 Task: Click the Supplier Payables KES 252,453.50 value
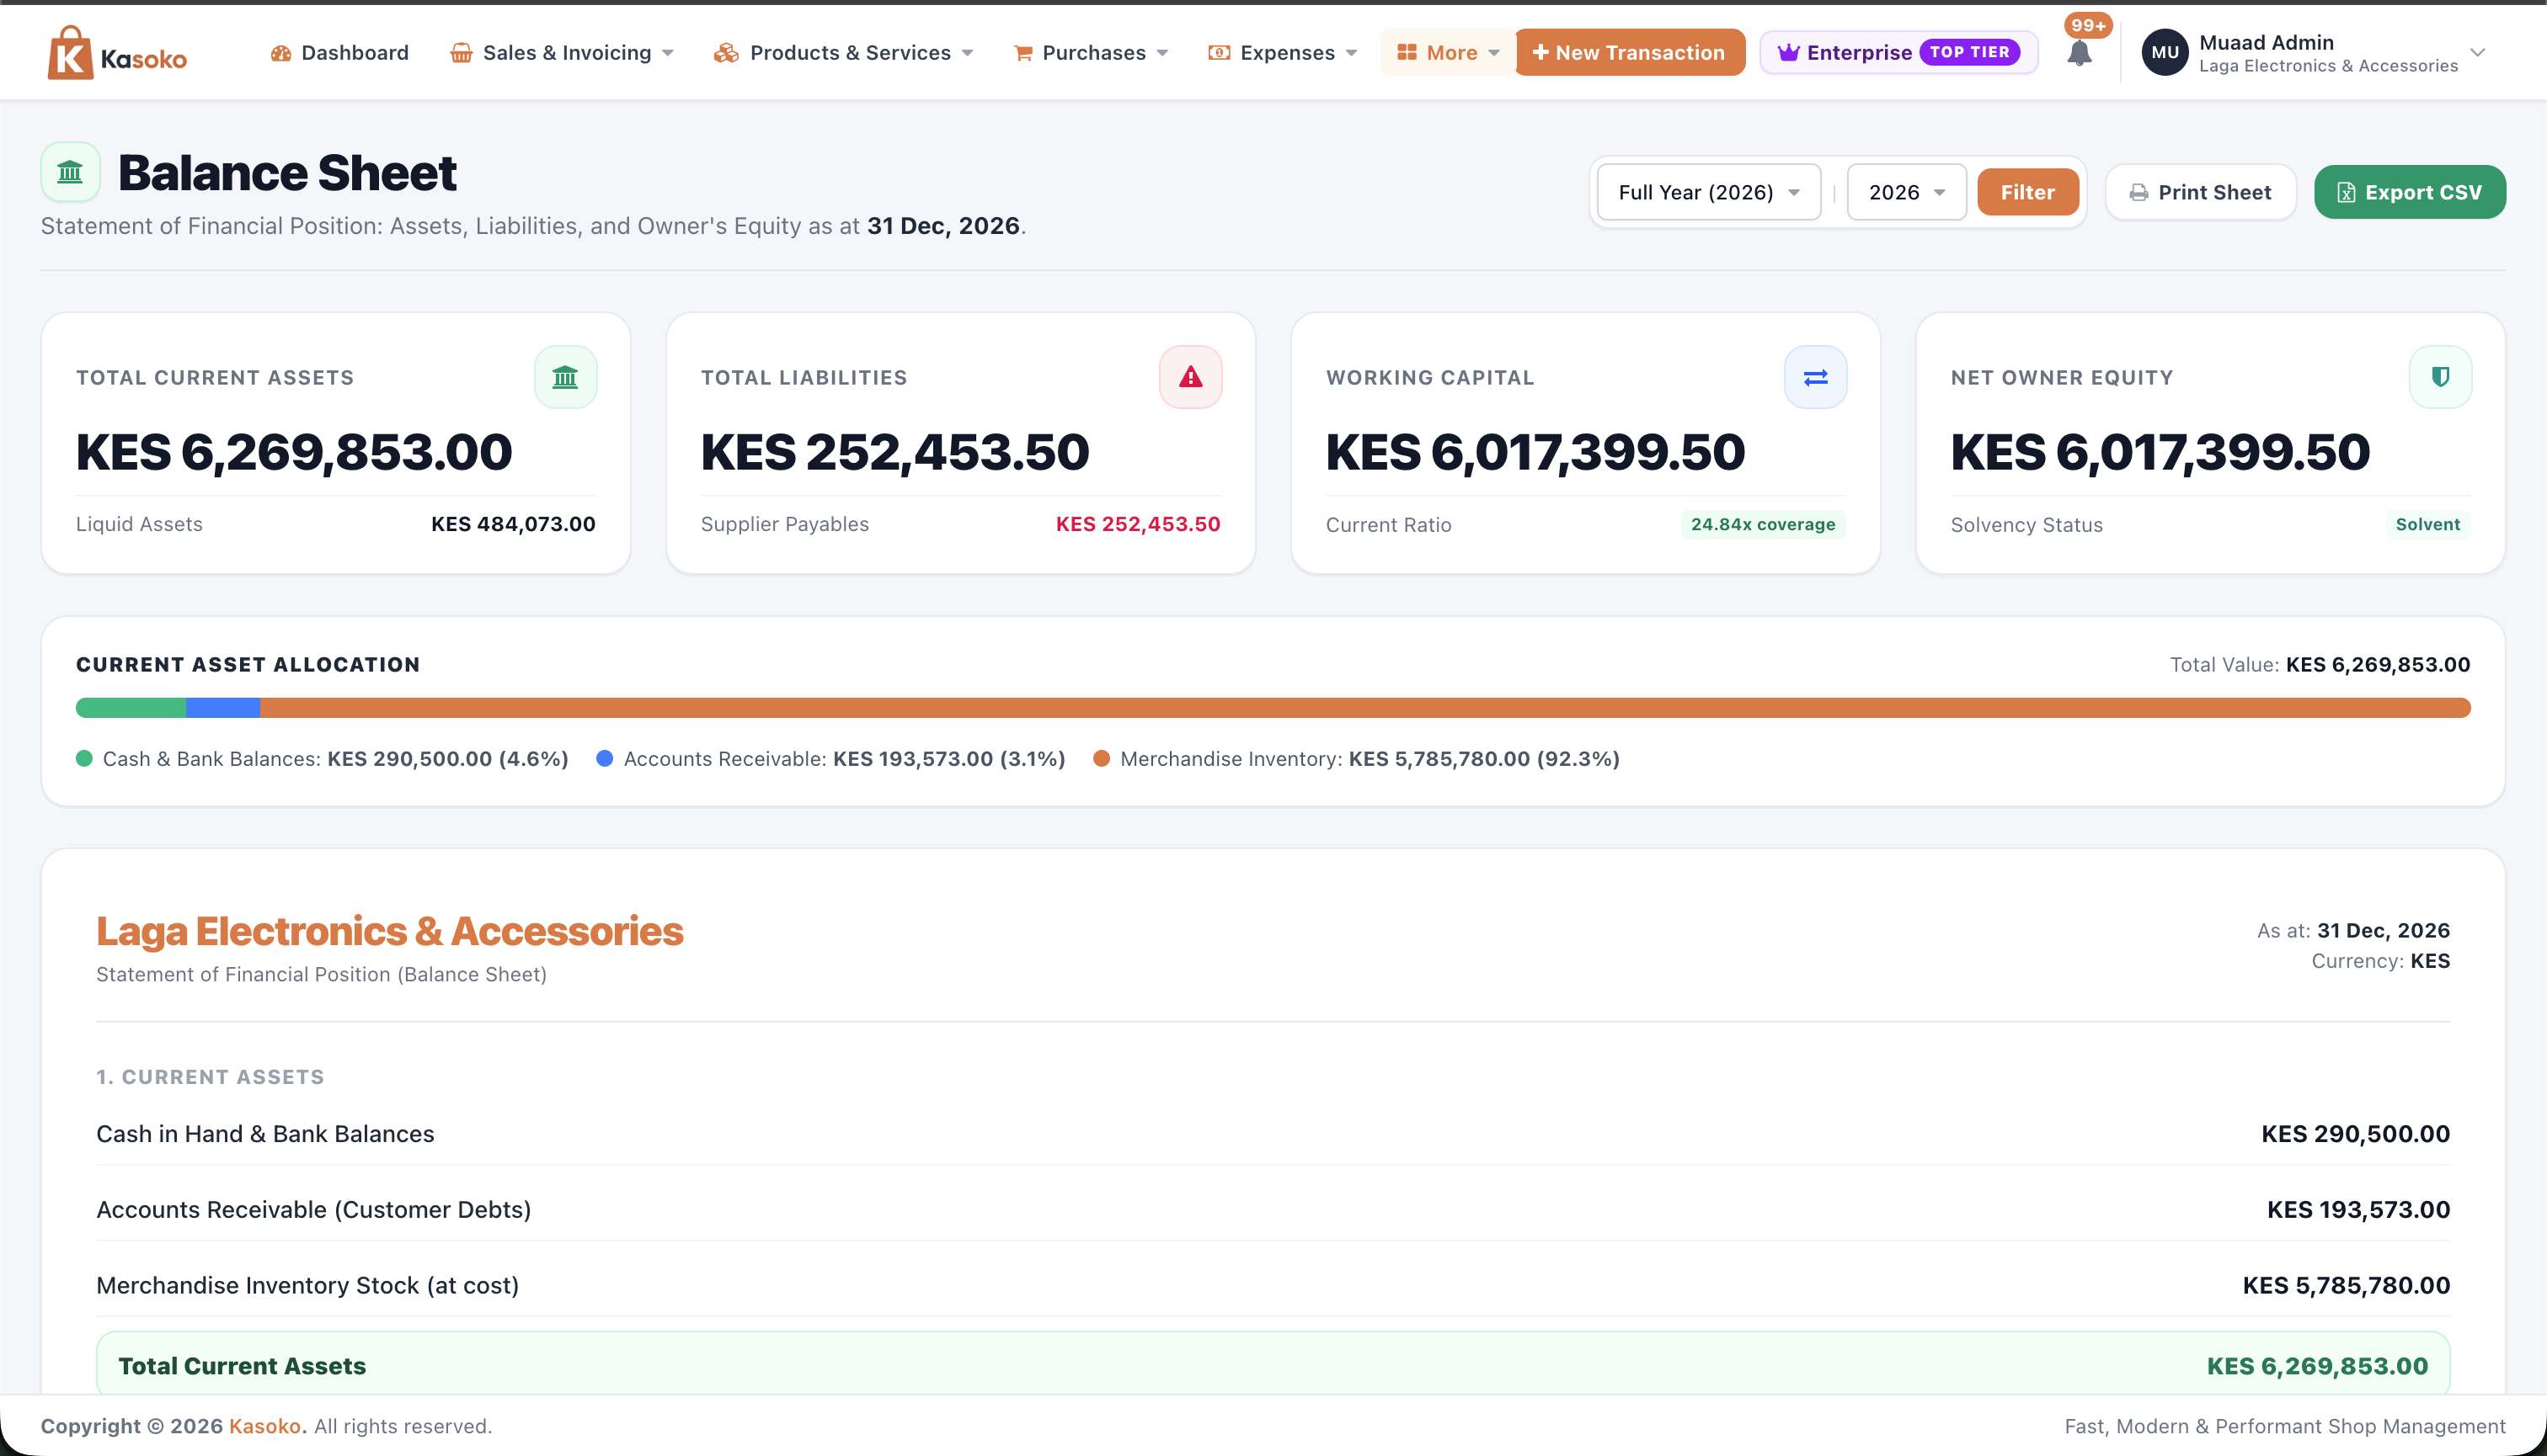[x=1138, y=524]
